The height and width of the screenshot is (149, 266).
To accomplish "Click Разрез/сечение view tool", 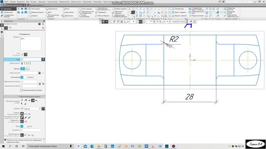I will click(196, 16).
